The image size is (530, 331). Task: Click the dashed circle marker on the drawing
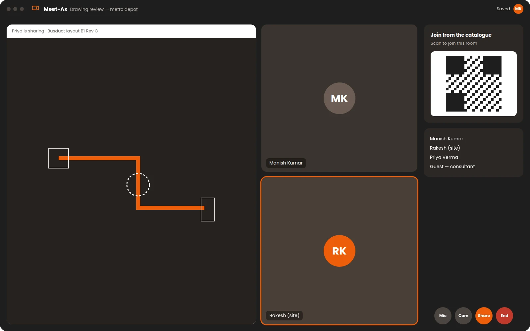[138, 185]
